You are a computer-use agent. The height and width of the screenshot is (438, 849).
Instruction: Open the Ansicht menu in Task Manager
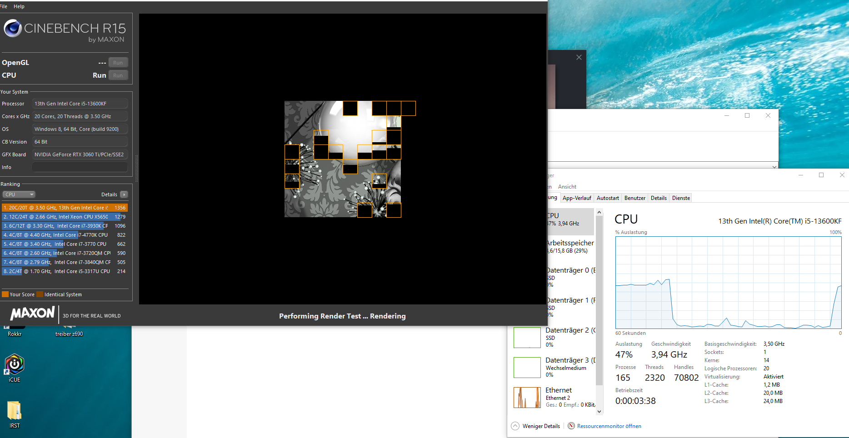[x=567, y=187]
